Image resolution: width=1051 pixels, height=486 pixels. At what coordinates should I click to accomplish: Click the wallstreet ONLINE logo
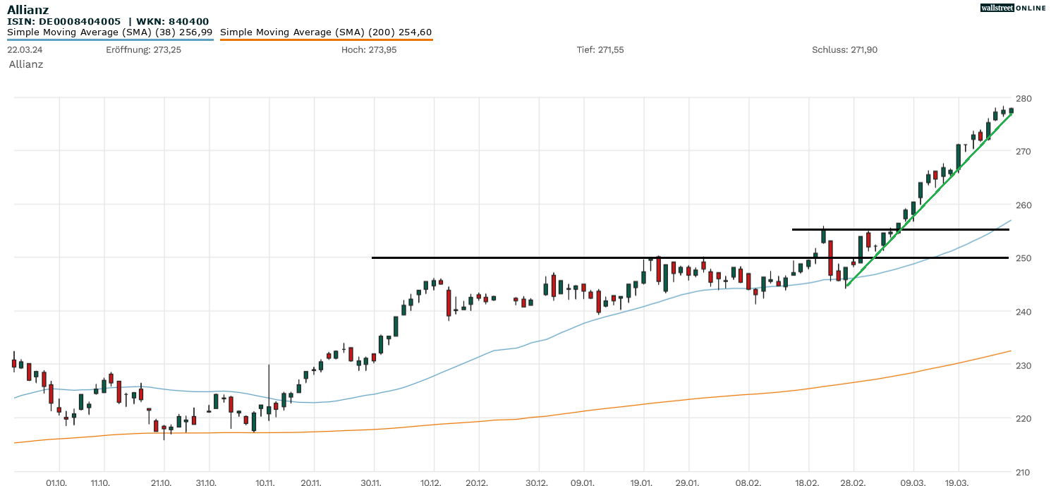(1013, 8)
